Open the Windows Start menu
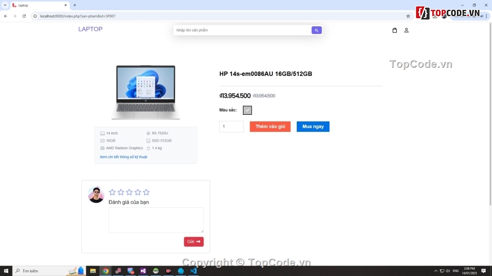The image size is (492, 276). [6, 271]
